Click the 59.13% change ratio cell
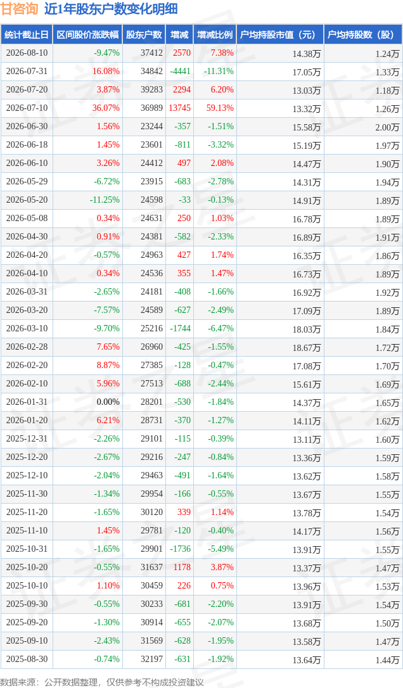The height and width of the screenshot is (688, 403). [x=220, y=108]
